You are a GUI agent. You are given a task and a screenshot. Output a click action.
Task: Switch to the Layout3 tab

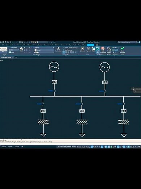click(x=17, y=146)
